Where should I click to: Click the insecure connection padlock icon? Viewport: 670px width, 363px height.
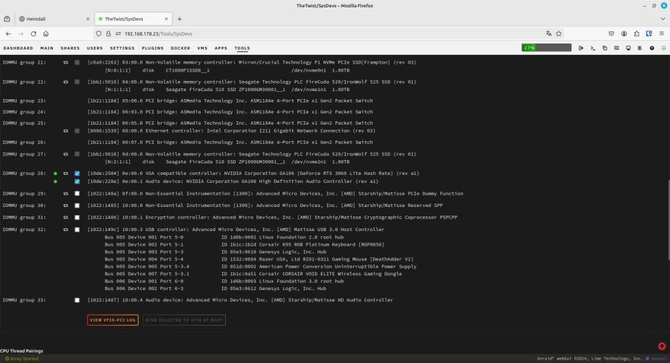coord(109,33)
